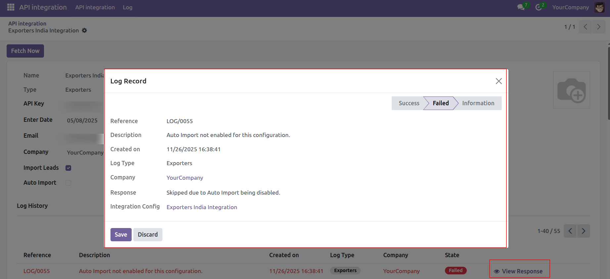Click the Company field in background form
The width and height of the screenshot is (610, 279).
85,153
